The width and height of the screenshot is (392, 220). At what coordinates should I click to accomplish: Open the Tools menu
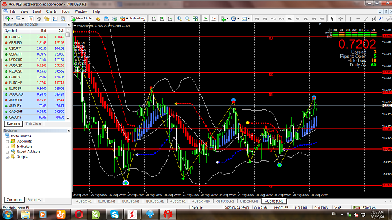65,11
